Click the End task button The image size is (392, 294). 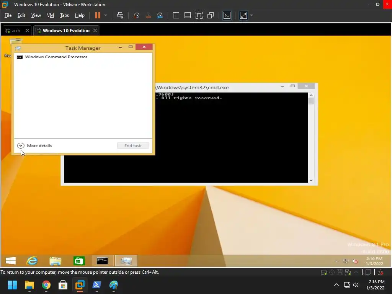coord(133,146)
